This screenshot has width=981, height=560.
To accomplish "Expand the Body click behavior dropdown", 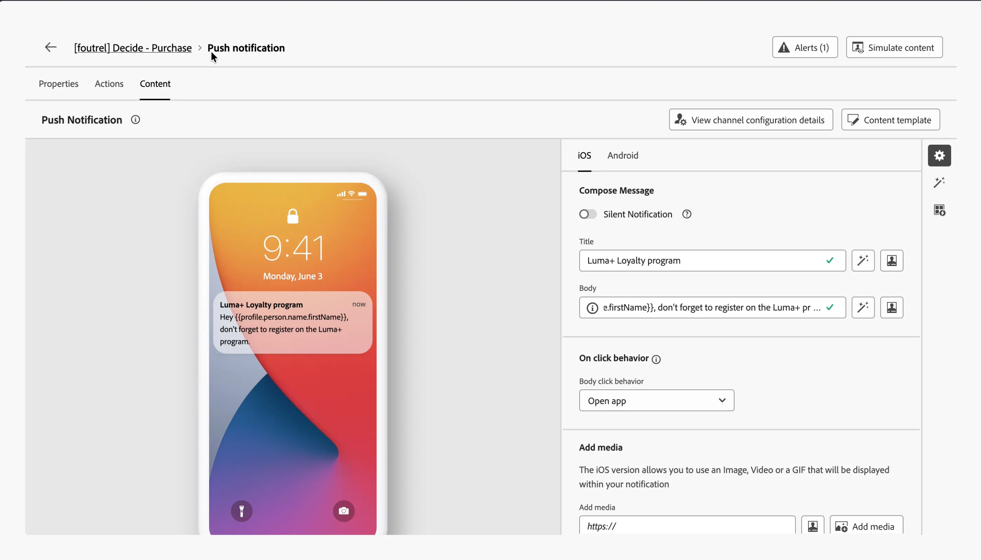I will tap(656, 401).
